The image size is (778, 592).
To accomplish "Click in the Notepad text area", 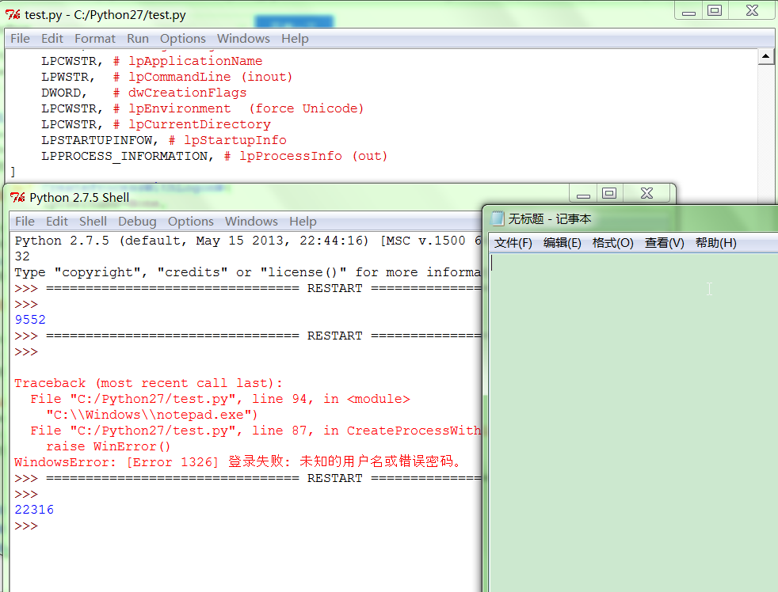I will click(x=633, y=421).
